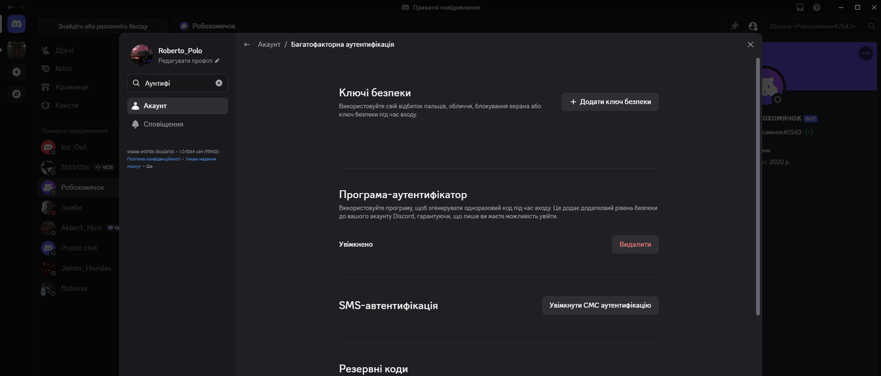The image size is (881, 376).
Task: Open the Політика конфіденційності link
Action: [154, 159]
